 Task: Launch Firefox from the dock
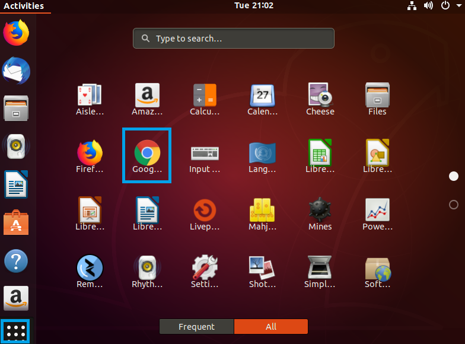(x=16, y=33)
